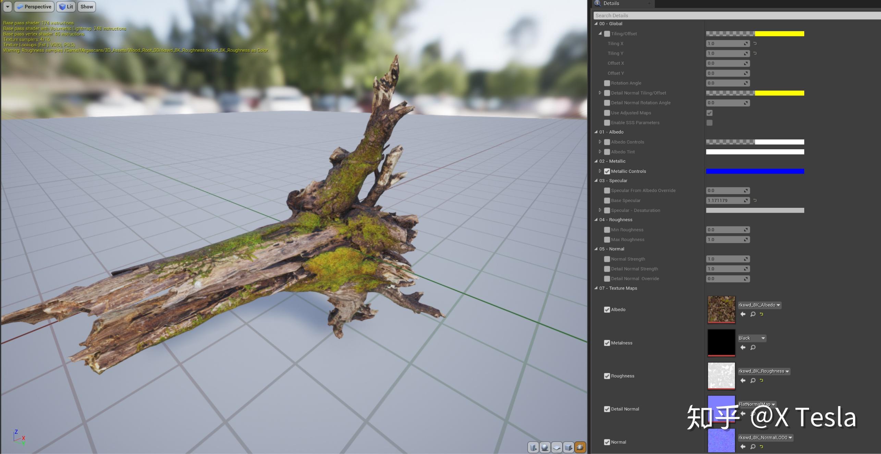Switch to the Details tab
The height and width of the screenshot is (454, 881).
[611, 3]
